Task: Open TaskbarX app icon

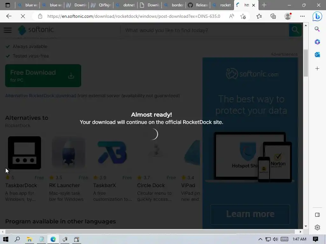Action: [x=112, y=153]
